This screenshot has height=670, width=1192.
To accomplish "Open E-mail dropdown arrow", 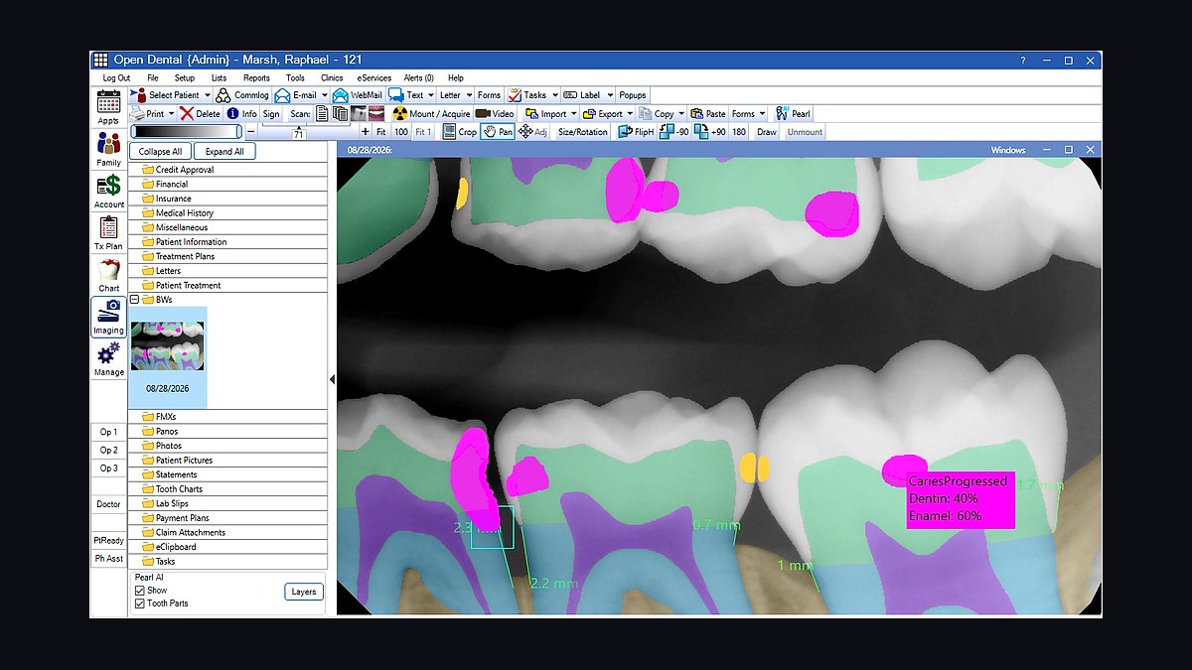I will coord(325,95).
